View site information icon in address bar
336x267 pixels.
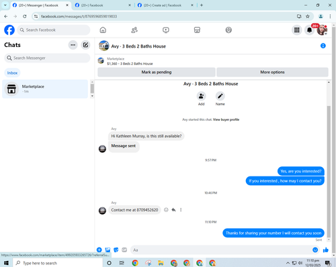36,16
